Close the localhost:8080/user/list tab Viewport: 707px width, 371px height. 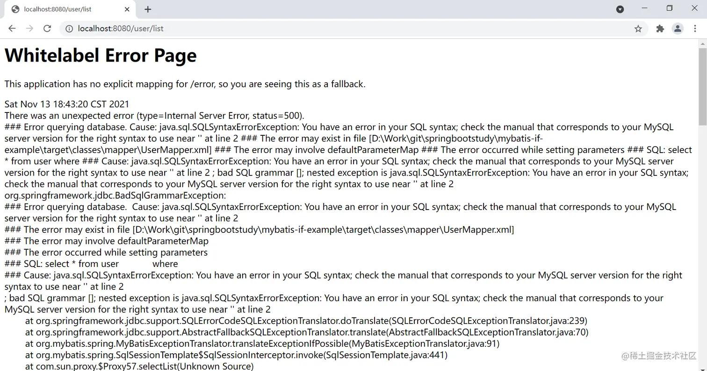click(x=127, y=9)
